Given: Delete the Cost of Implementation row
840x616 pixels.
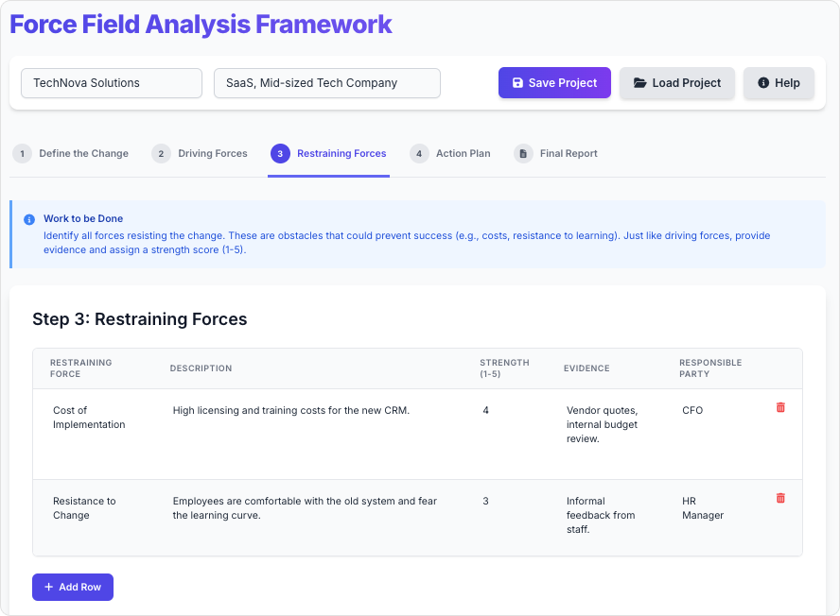Looking at the screenshot, I should click(780, 408).
